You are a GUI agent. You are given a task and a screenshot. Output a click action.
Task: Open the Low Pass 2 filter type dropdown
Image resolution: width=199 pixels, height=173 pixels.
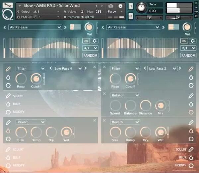coord(162,69)
